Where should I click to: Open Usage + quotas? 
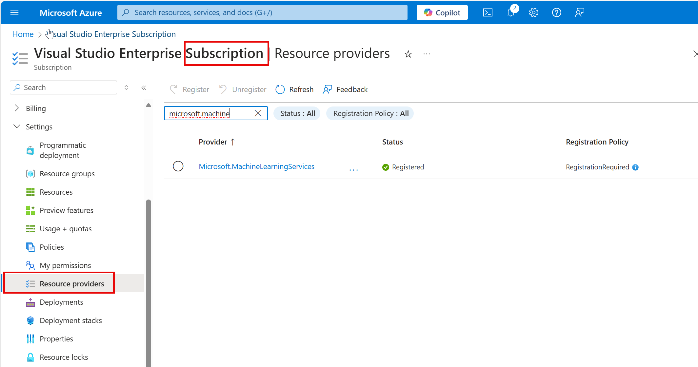tap(66, 229)
